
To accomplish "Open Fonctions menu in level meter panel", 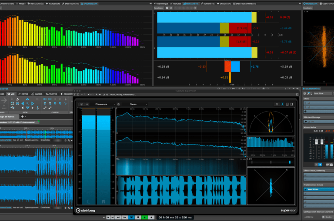I will [158, 8].
